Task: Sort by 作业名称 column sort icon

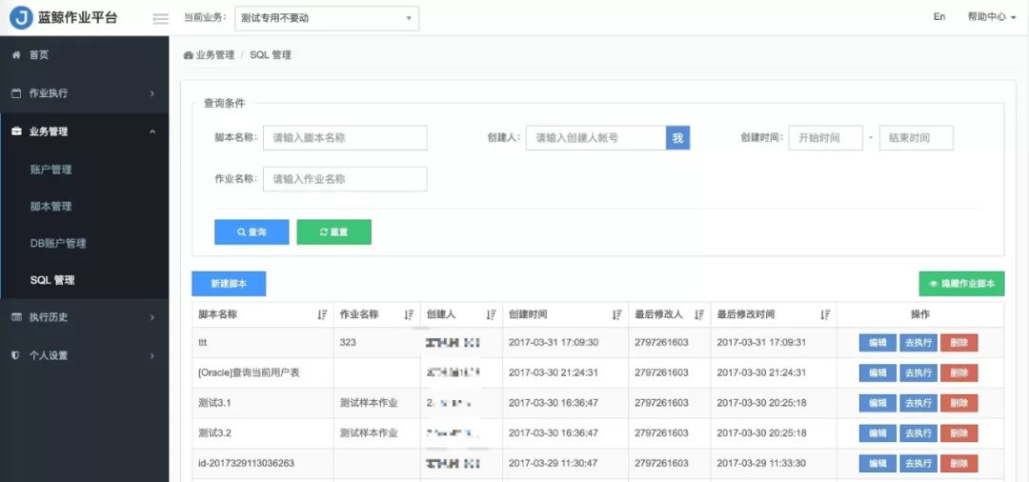Action: pyautogui.click(x=409, y=314)
